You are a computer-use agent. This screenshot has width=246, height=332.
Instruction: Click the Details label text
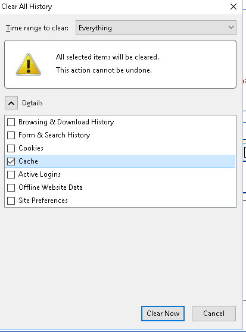click(x=32, y=103)
